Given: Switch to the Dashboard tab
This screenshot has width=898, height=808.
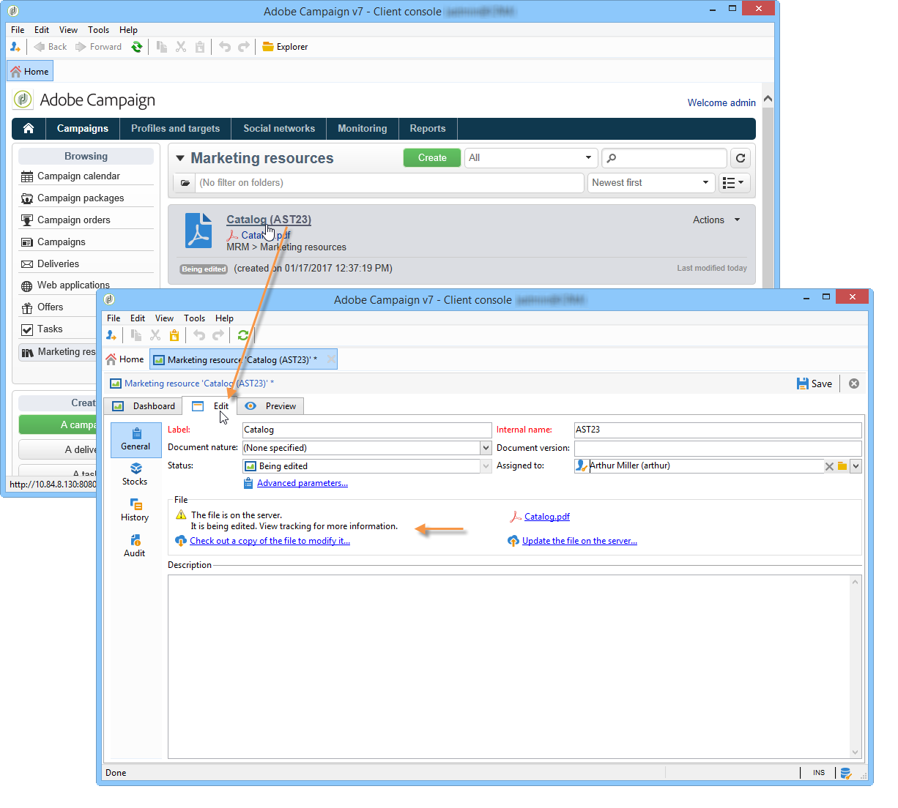Looking at the screenshot, I should point(144,406).
